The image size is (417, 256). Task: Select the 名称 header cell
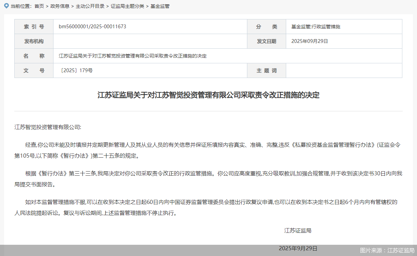tap(33, 56)
